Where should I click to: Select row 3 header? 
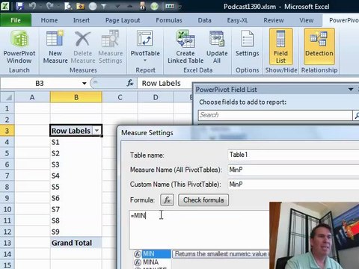7,131
